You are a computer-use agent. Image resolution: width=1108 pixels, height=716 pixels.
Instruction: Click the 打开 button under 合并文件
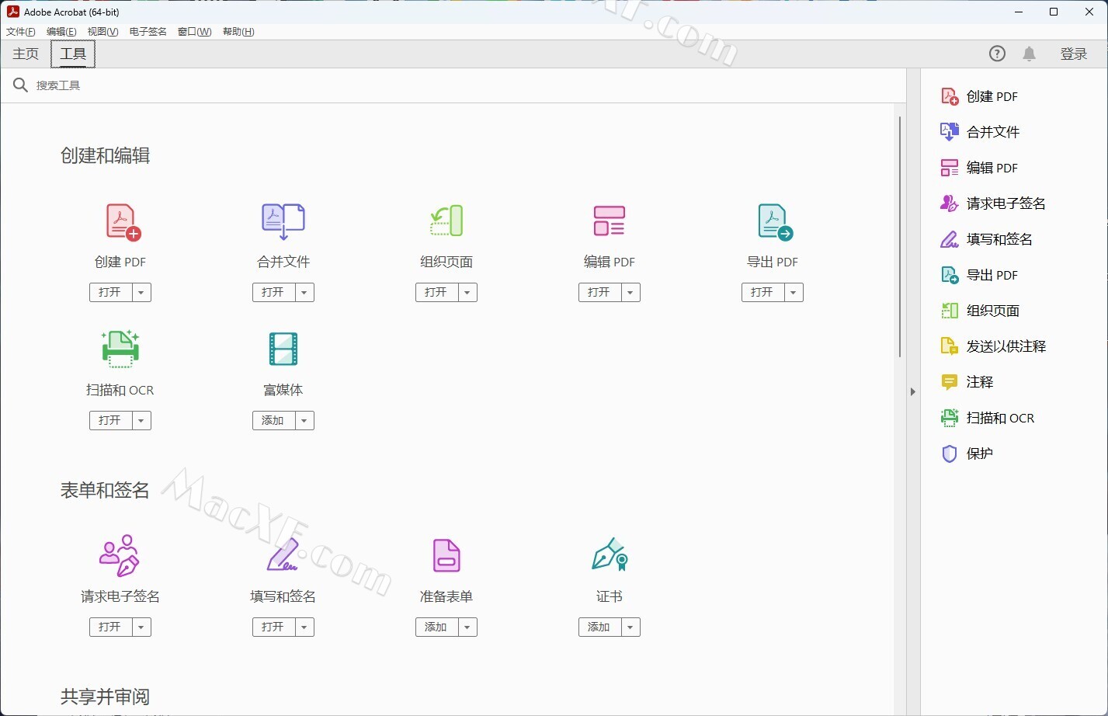point(273,293)
